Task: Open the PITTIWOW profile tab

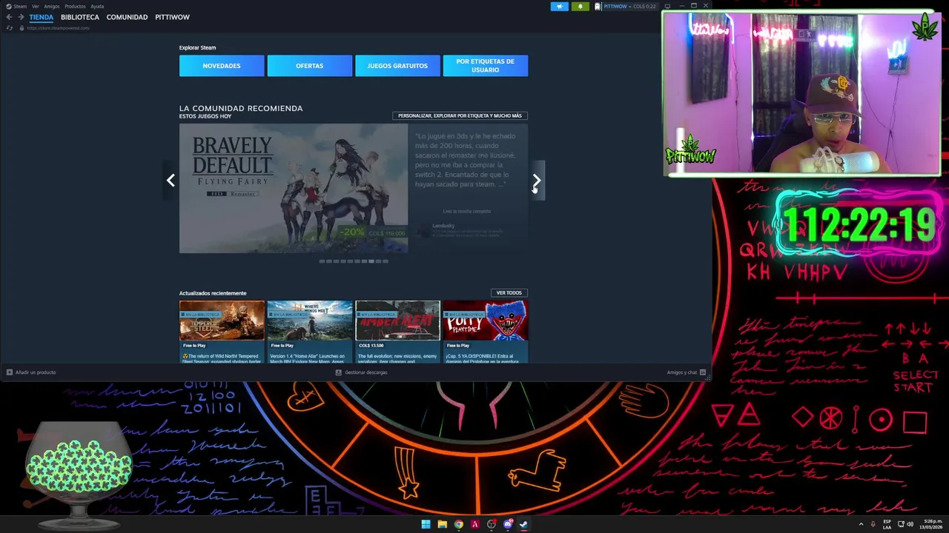Action: click(172, 17)
